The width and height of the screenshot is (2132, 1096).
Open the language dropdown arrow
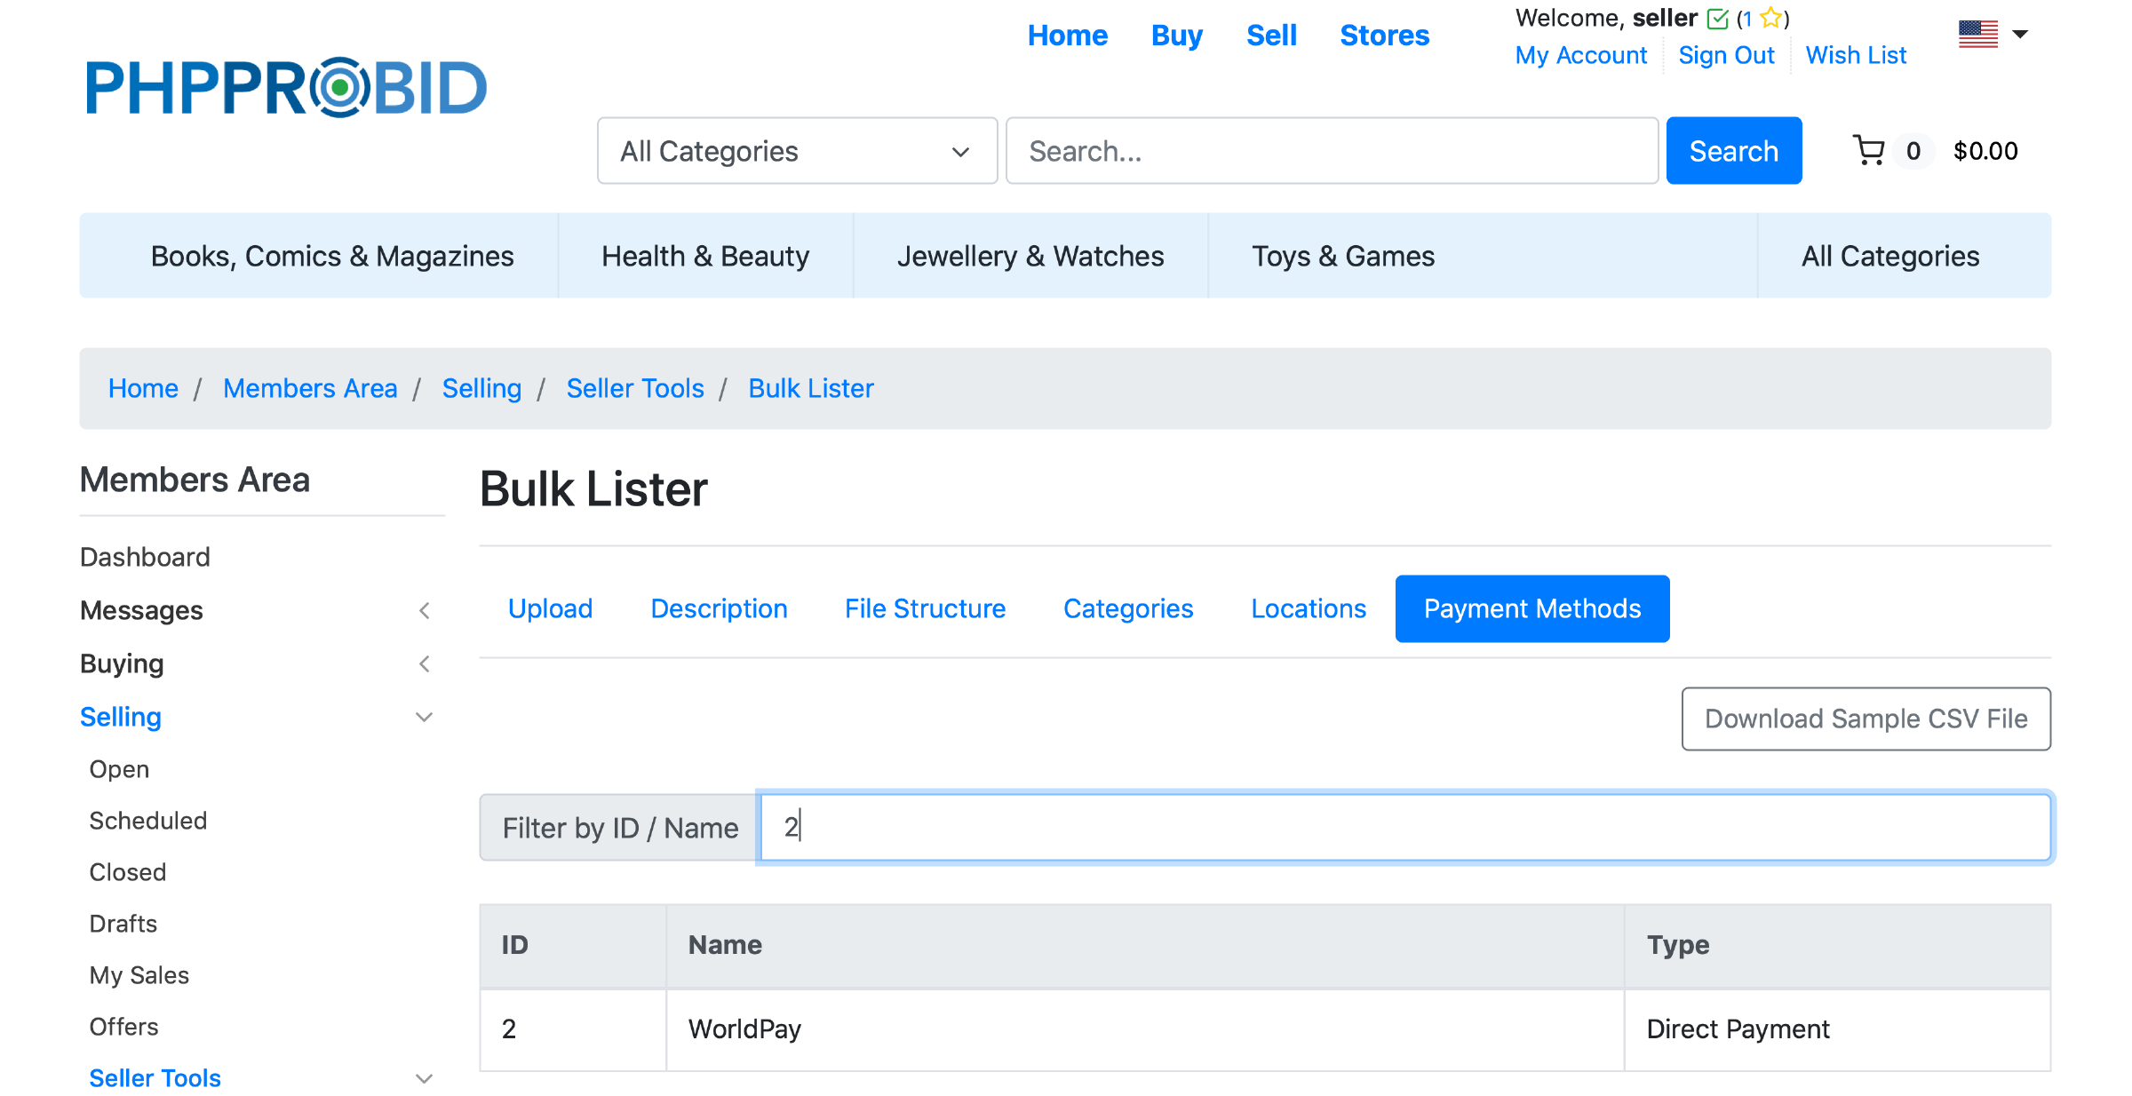click(x=2020, y=34)
